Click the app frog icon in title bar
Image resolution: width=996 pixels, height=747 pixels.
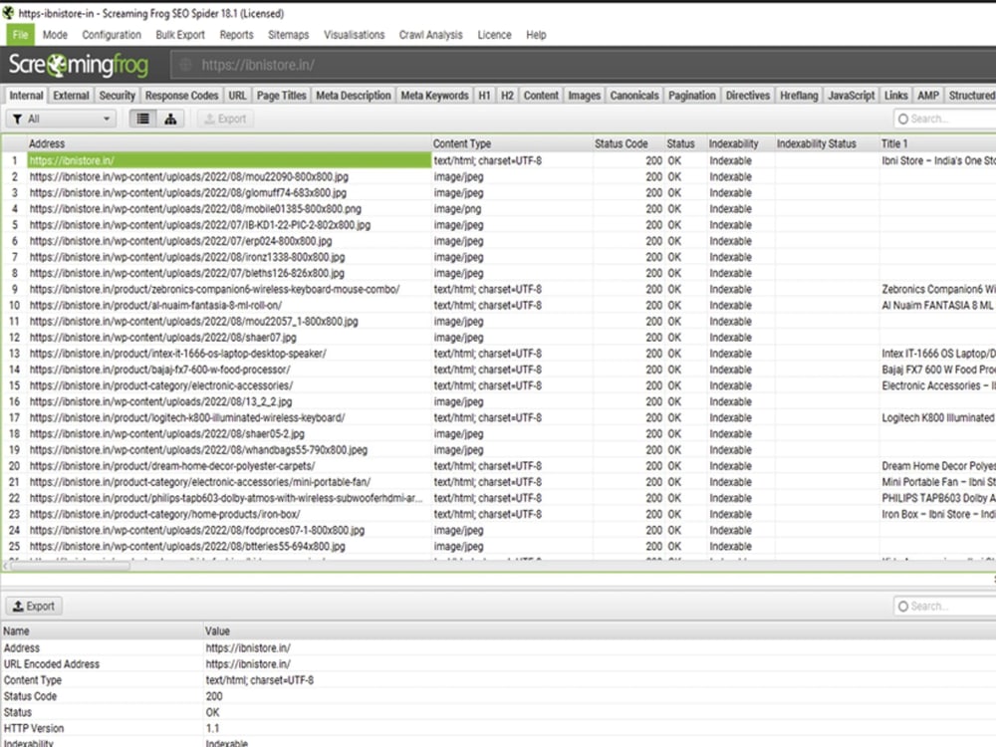point(8,13)
